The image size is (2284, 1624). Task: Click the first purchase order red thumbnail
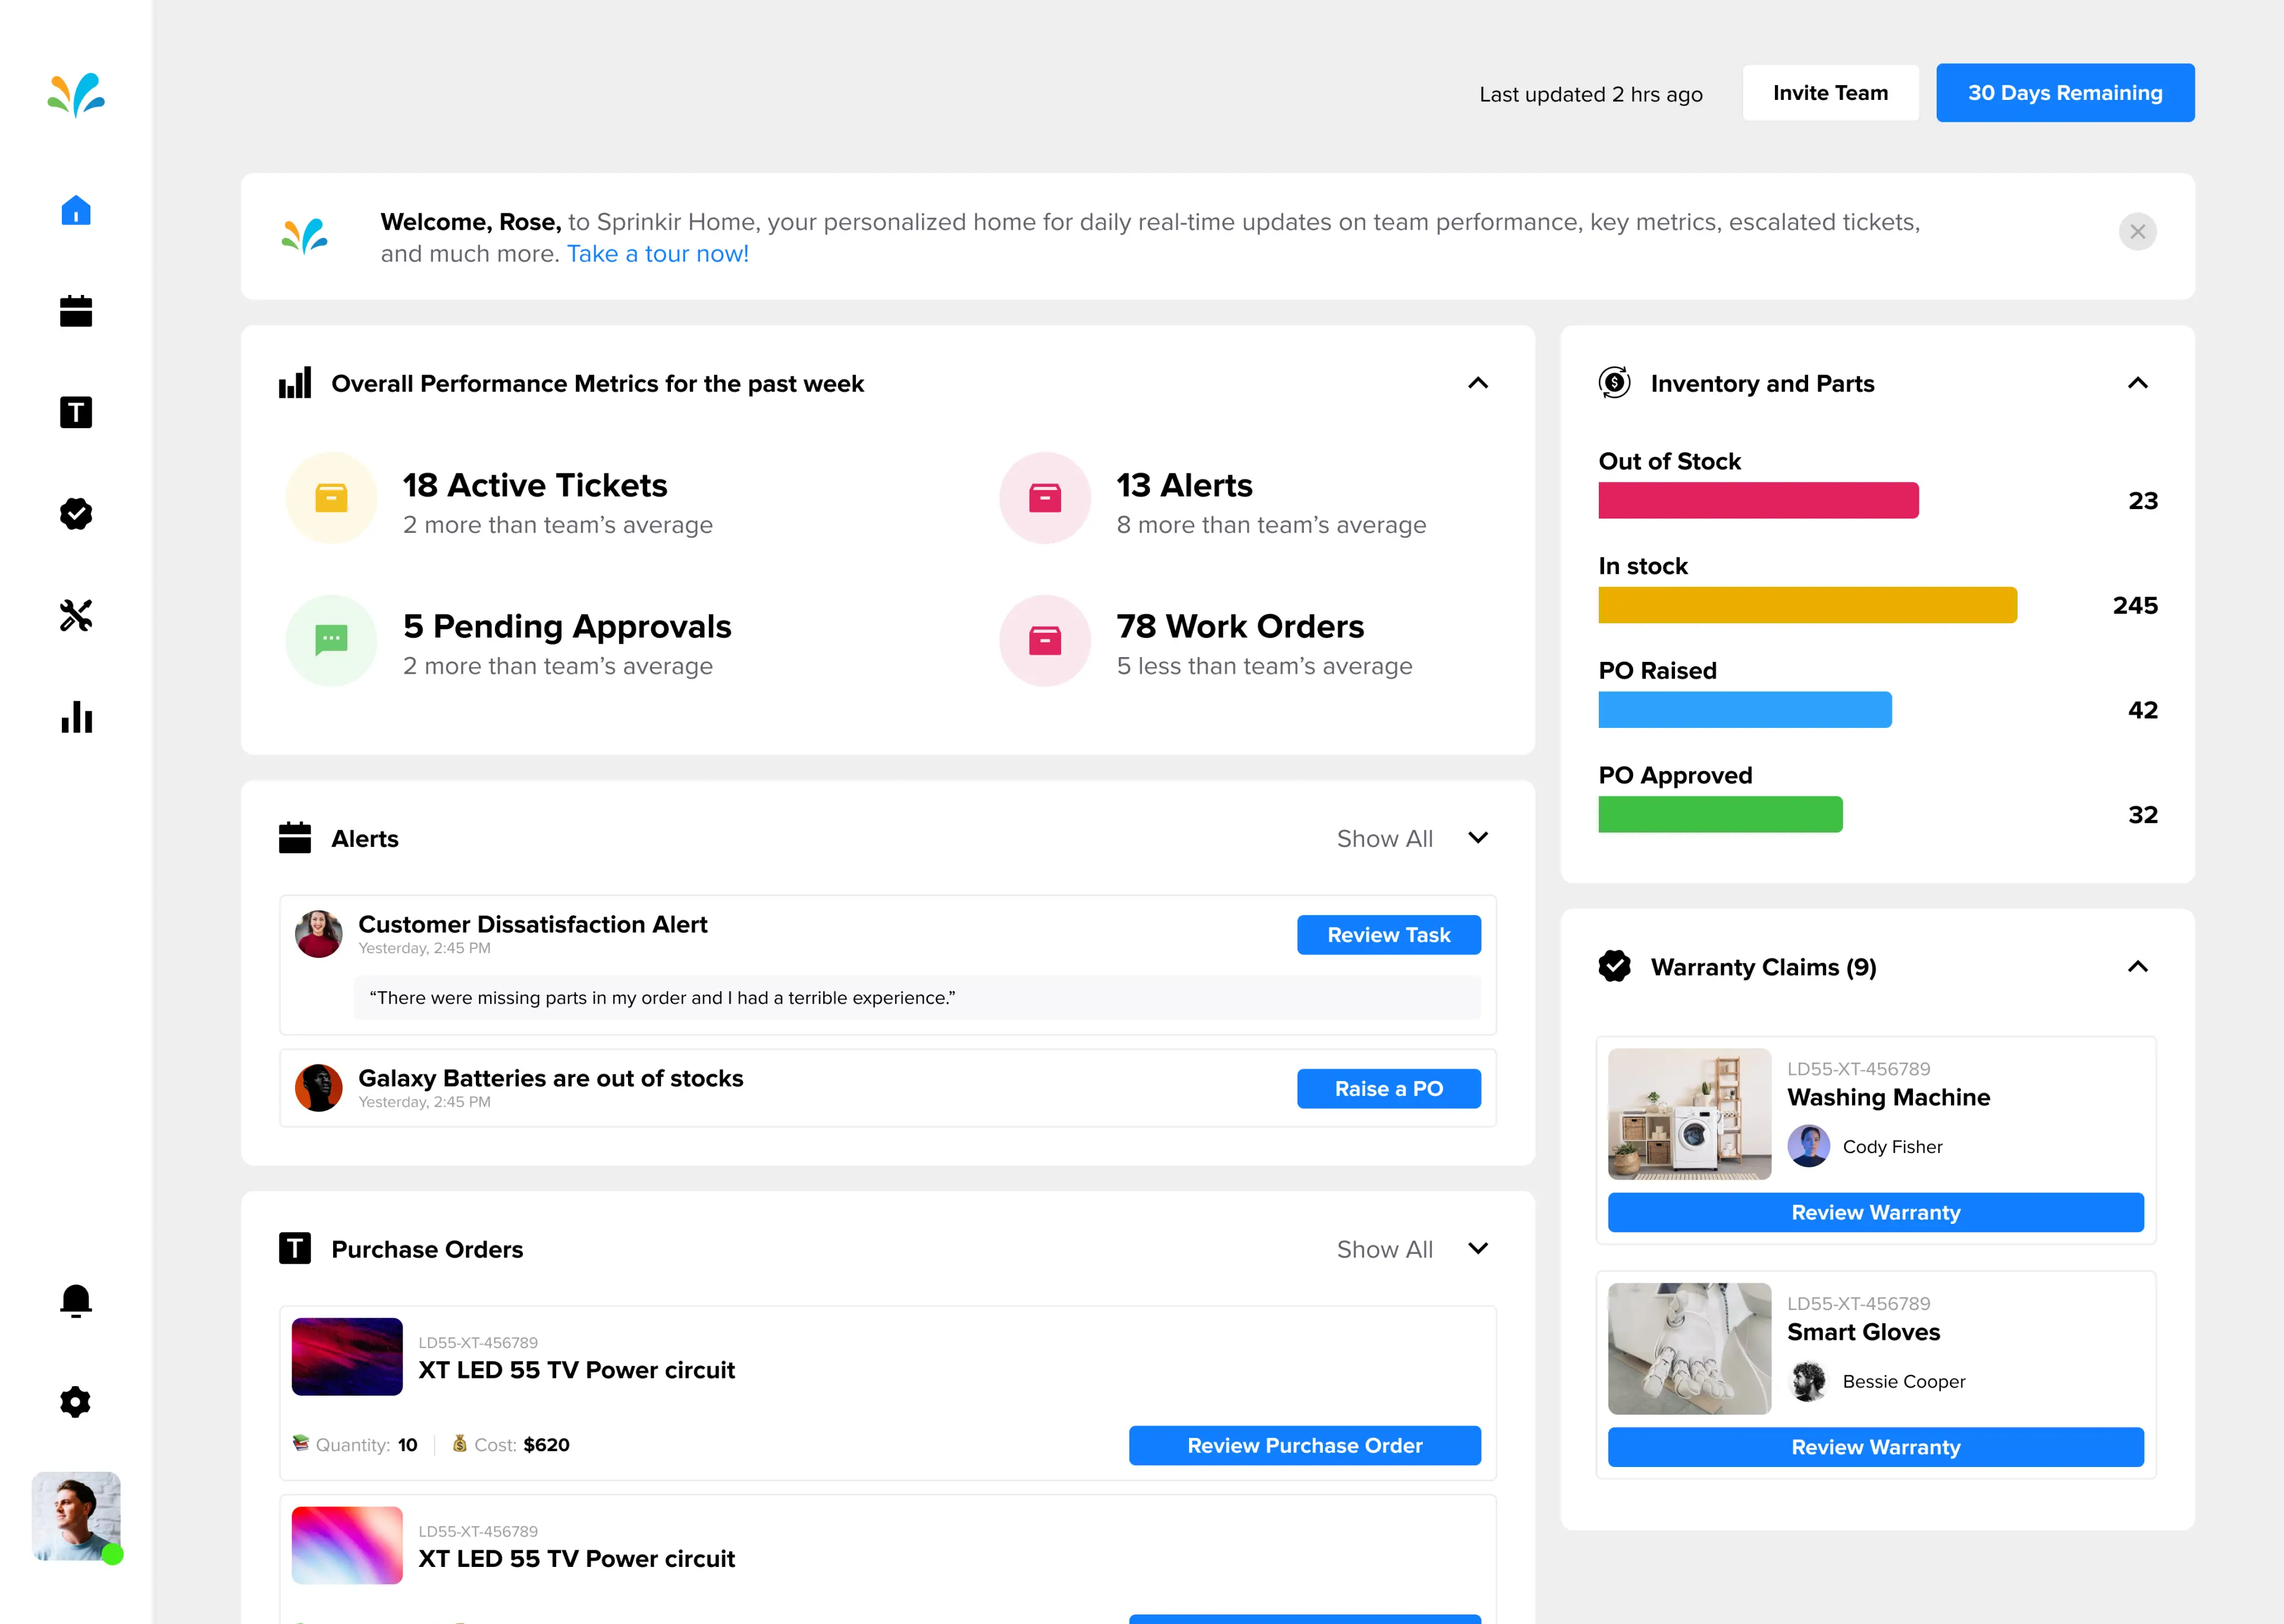click(347, 1357)
